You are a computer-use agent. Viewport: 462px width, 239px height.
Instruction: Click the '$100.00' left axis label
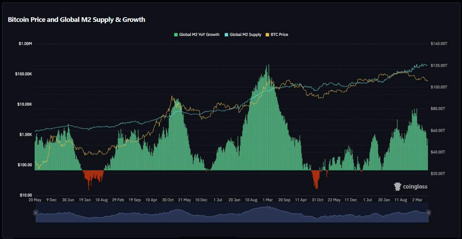coord(25,165)
